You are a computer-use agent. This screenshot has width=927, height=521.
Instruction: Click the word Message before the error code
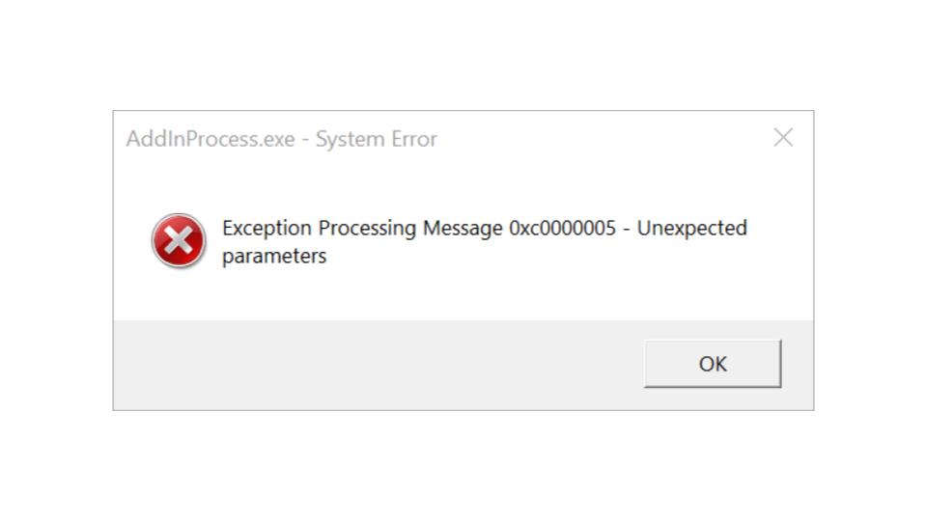tap(463, 229)
